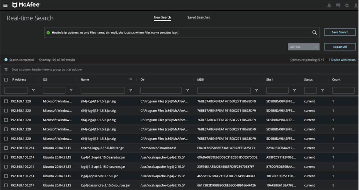Screen dimensions: 359x190
Task: Click the MD5 value 23FE481A35A2846085FDEF23970E87FF
Action: [x=226, y=167]
